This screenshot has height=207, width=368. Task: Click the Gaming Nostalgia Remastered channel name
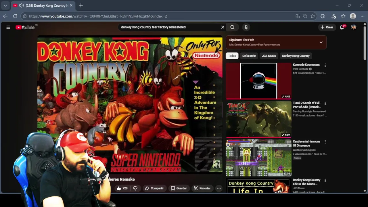pyautogui.click(x=309, y=112)
